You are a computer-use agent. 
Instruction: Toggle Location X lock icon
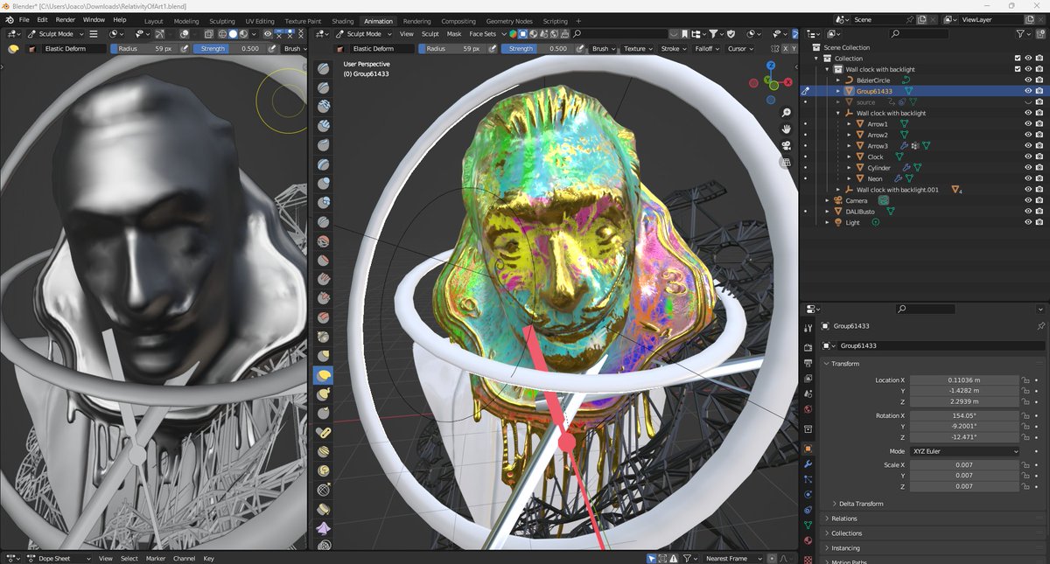point(1025,380)
